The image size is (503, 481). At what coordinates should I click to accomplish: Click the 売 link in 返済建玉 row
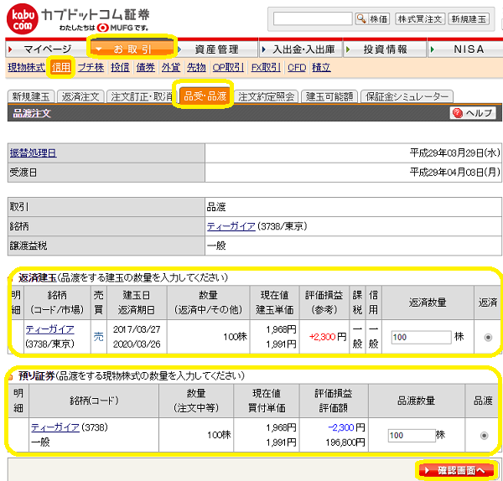point(98,337)
